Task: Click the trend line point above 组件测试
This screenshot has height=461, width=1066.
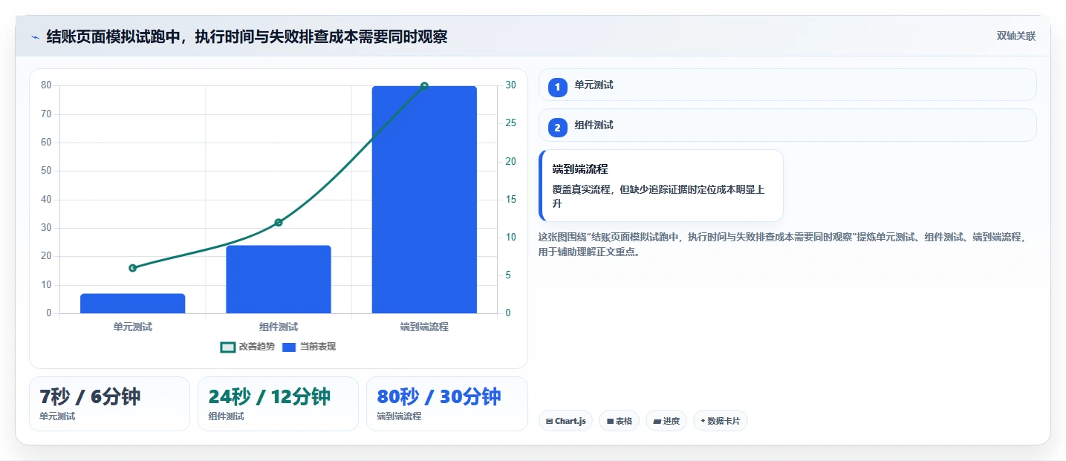Action: coord(279,223)
